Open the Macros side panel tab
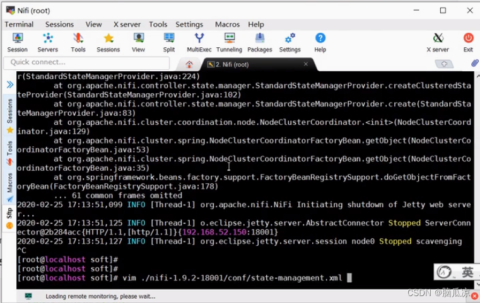The height and width of the screenshot is (303, 480). [x=10, y=187]
